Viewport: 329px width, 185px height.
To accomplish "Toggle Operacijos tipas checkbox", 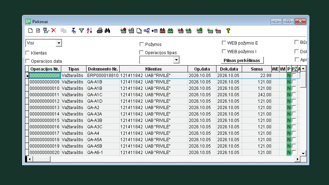I will tap(142, 52).
